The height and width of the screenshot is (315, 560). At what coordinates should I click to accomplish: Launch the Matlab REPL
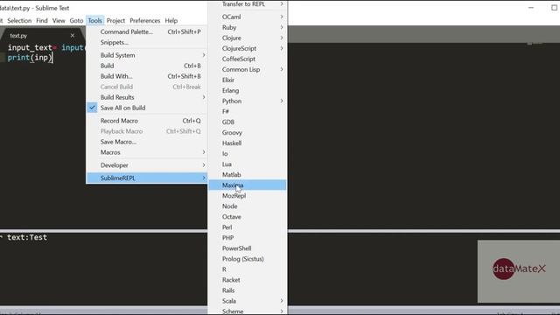click(x=248, y=175)
